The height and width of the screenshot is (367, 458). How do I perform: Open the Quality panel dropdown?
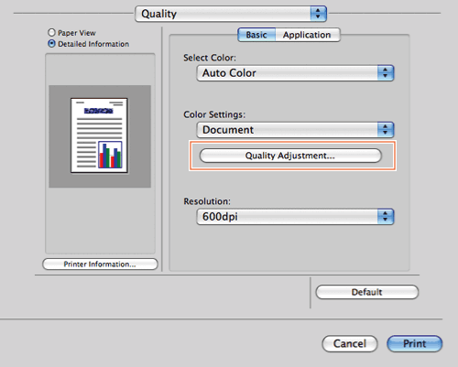point(231,14)
